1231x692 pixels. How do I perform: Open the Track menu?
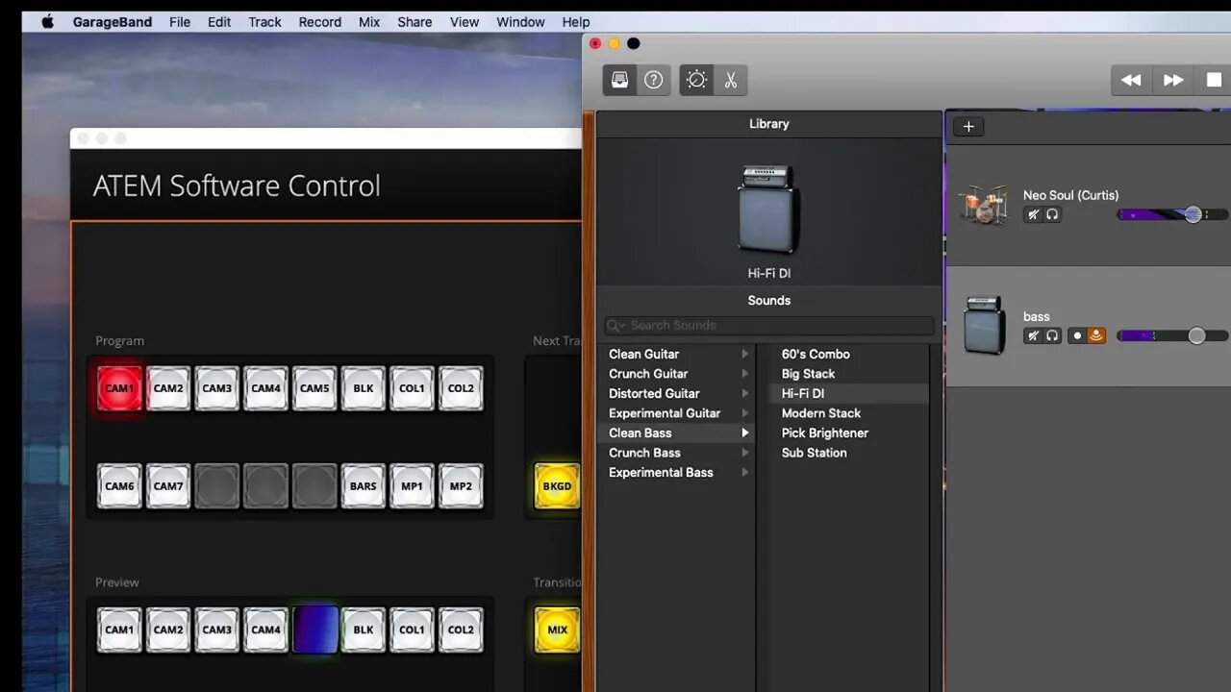(x=264, y=22)
